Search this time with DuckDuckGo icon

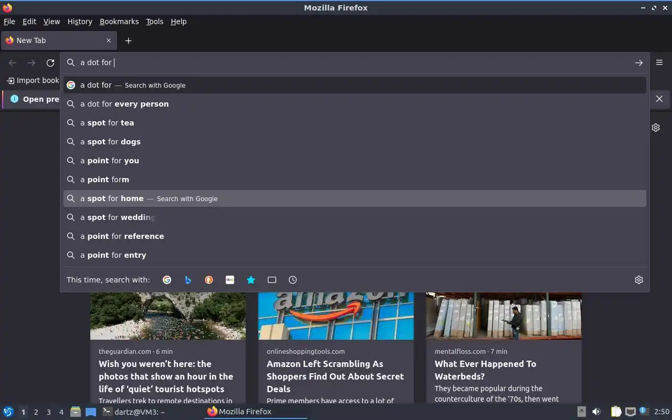point(209,280)
